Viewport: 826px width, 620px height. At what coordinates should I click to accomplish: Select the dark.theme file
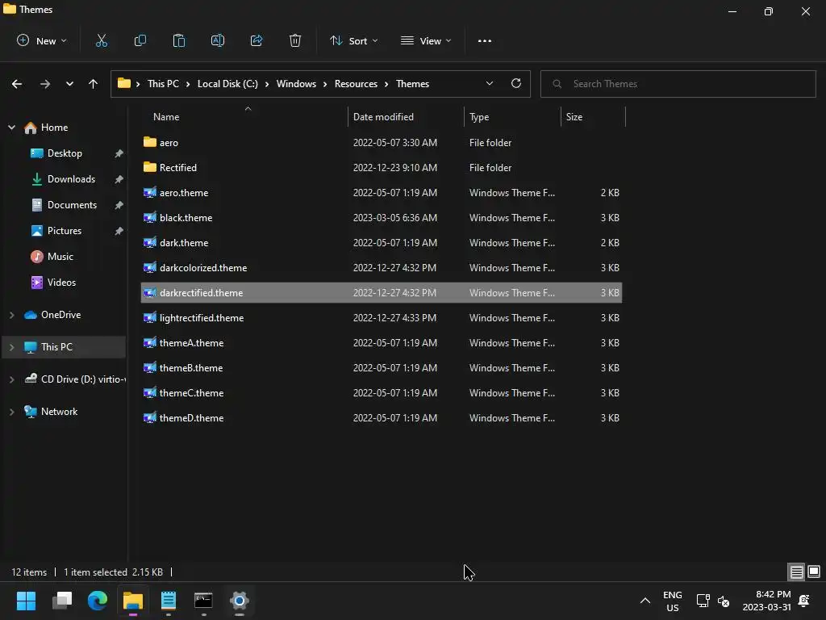pyautogui.click(x=382, y=242)
